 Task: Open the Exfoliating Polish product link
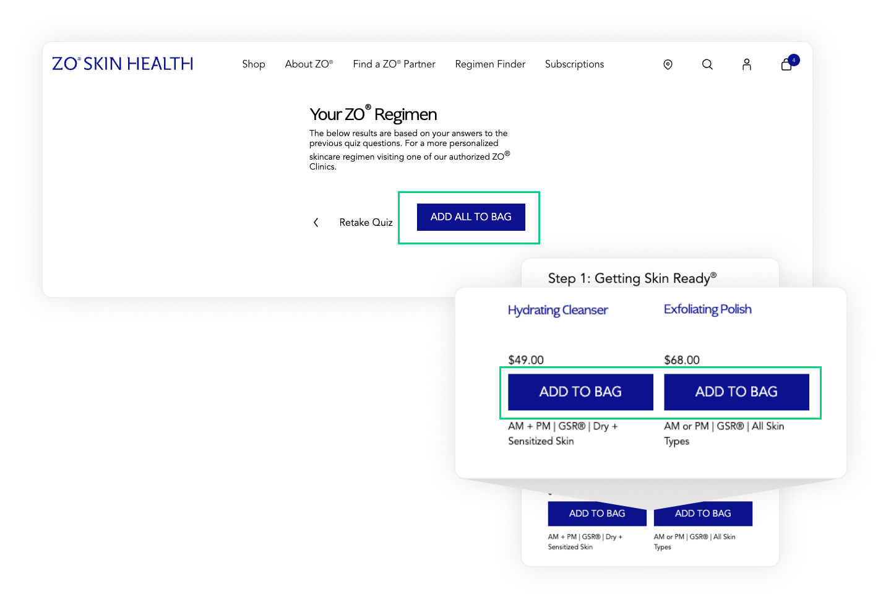tap(708, 309)
